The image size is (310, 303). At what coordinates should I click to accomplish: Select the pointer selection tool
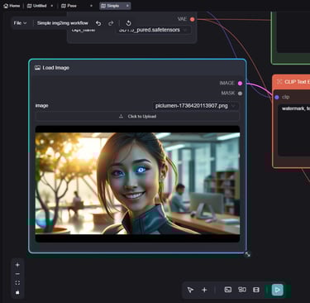[x=190, y=290]
